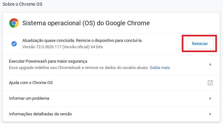Click the external link icon for Chrome OS help
The width and height of the screenshot is (223, 124).
coord(210,83)
